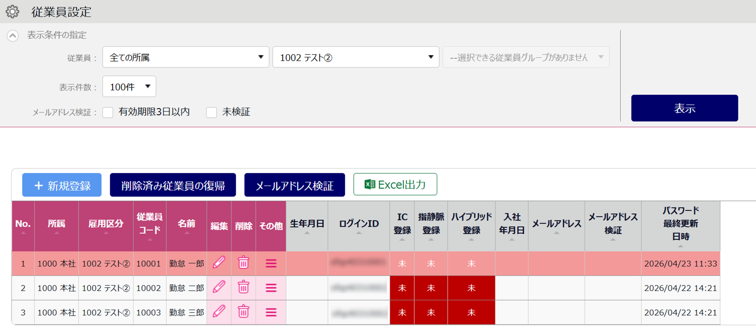Check the 未検証 checkbox

(211, 112)
